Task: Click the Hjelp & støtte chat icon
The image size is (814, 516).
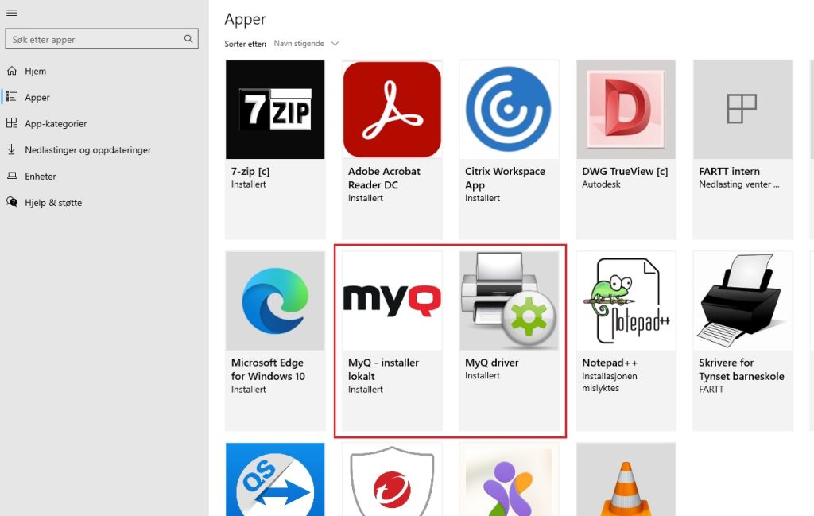Action: click(x=11, y=202)
